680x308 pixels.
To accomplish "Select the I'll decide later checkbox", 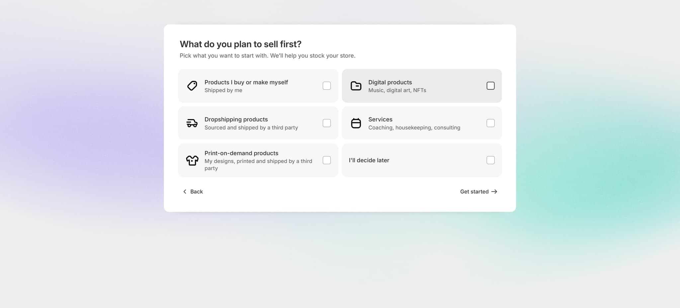I will pyautogui.click(x=490, y=160).
